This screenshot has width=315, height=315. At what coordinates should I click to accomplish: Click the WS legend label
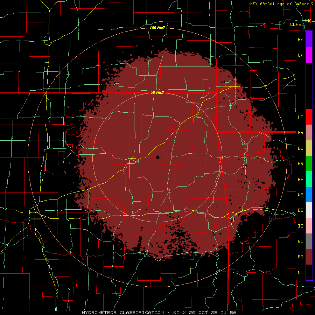click(x=300, y=195)
